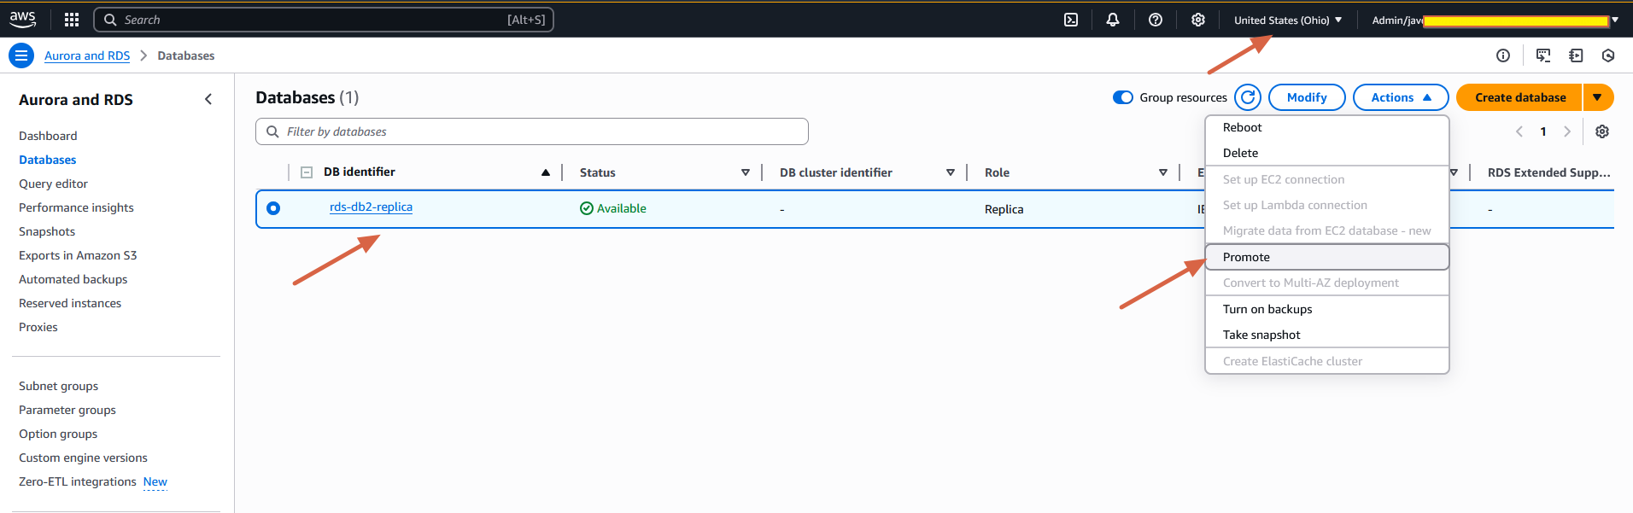Open Dashboard in sidebar
The height and width of the screenshot is (513, 1633).
(x=48, y=136)
